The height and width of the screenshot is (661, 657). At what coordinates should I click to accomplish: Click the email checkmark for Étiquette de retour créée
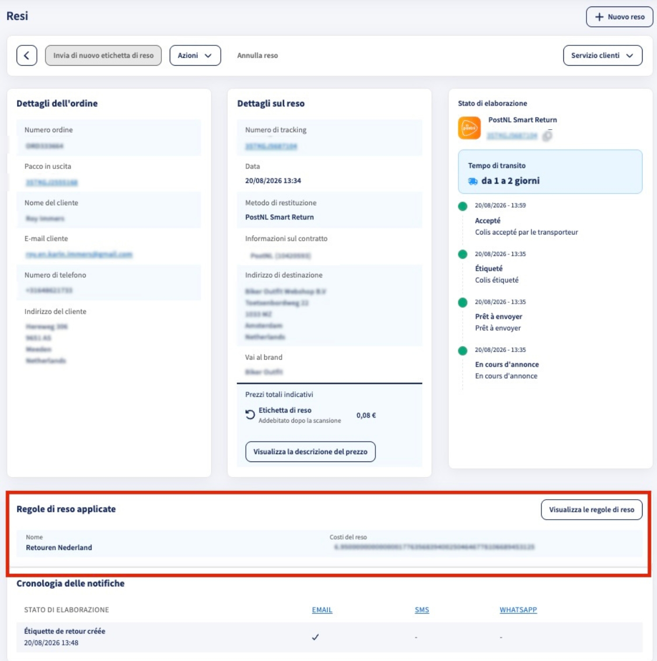click(315, 637)
